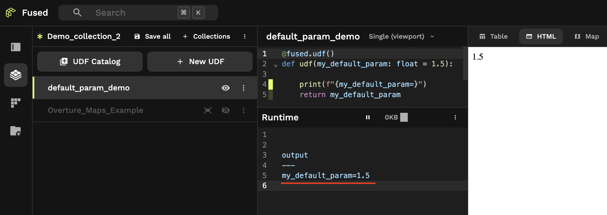Viewport: 607px width, 215px height.
Task: Click the memory usage indicator bar
Action: [404, 117]
